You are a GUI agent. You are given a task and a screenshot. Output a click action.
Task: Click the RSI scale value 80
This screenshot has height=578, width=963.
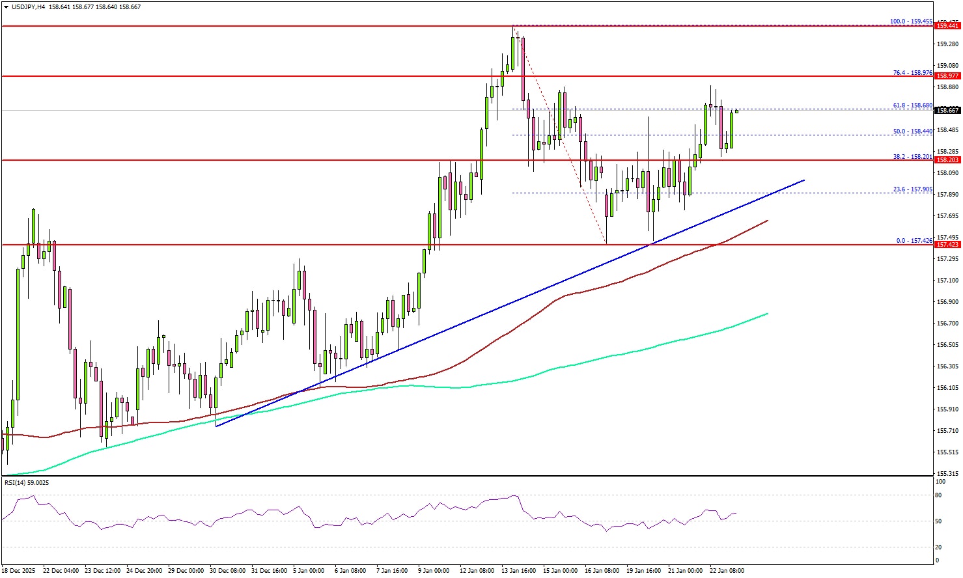point(939,495)
